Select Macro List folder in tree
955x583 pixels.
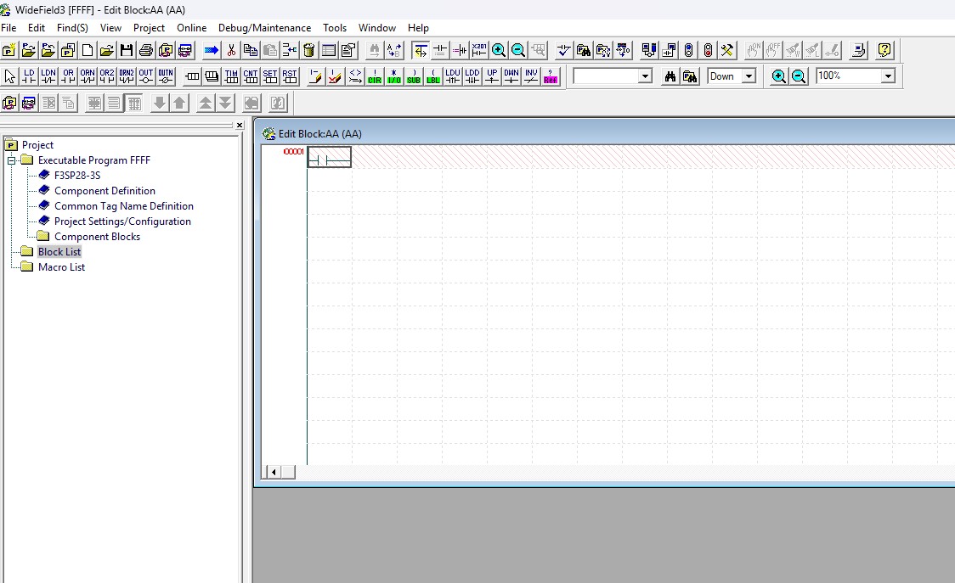tap(61, 267)
